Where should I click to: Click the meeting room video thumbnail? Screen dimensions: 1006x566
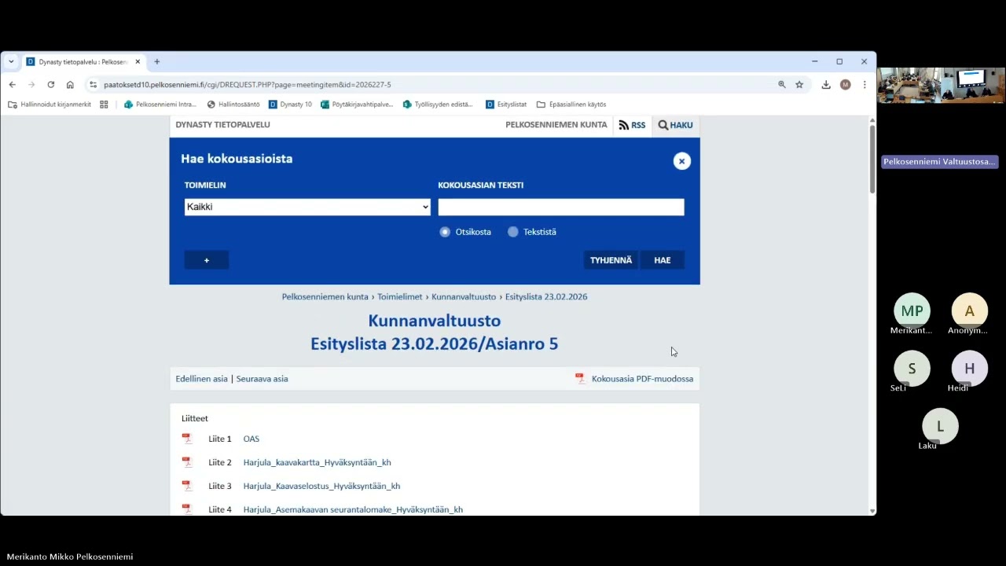click(x=941, y=86)
